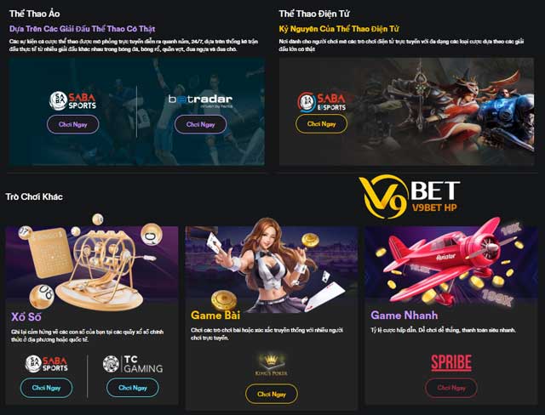
Task: Click Chơi Ngay under Betradar
Action: pyautogui.click(x=201, y=124)
